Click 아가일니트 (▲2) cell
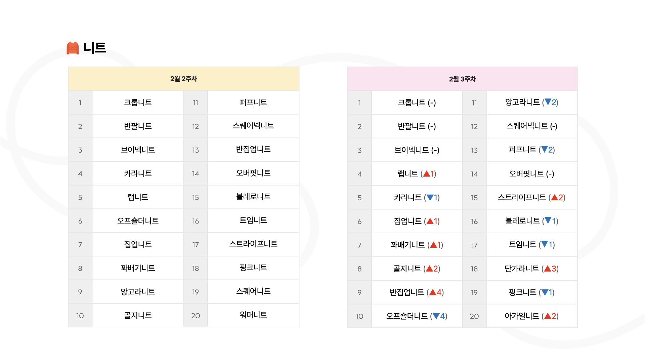Viewport: 645px width, 363px height. (x=532, y=316)
